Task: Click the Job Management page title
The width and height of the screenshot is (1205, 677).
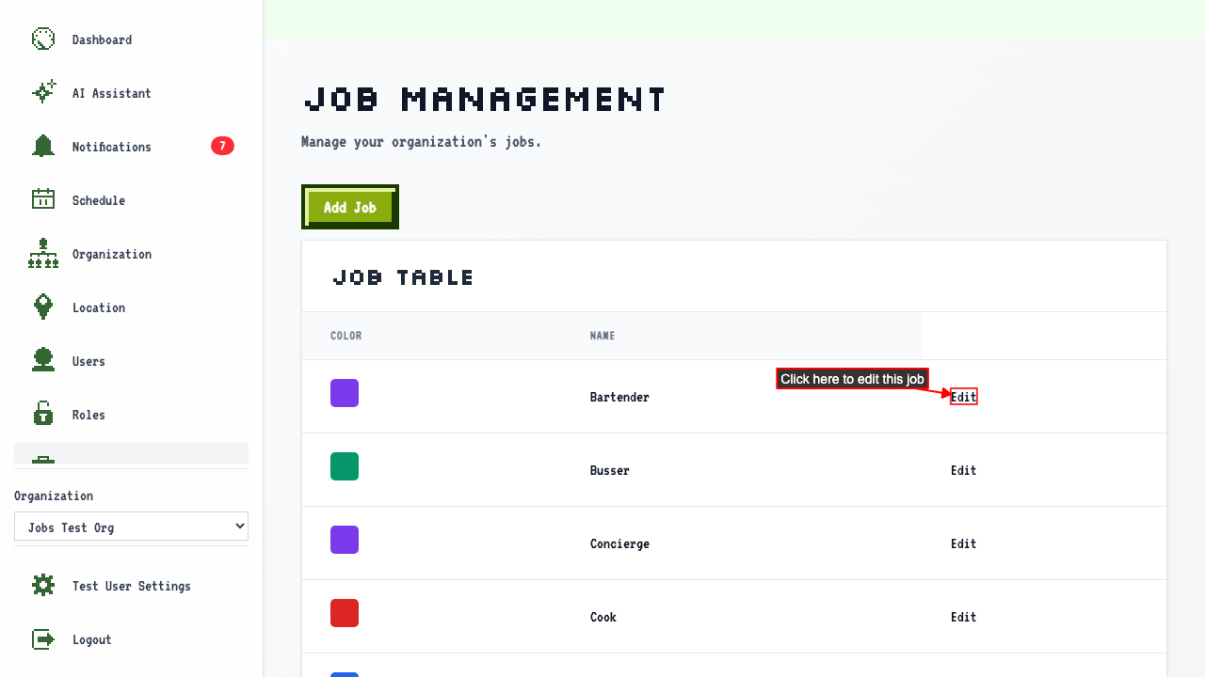Action: pyautogui.click(x=485, y=99)
